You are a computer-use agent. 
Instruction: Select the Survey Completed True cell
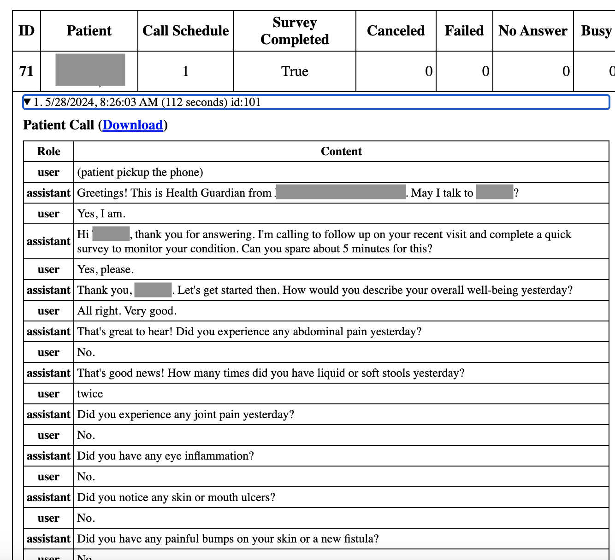[x=295, y=71]
